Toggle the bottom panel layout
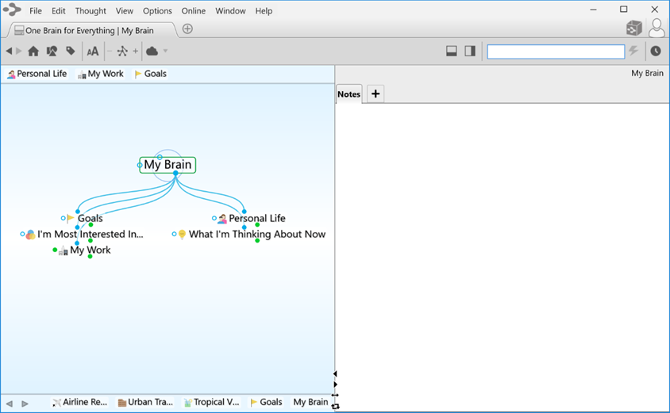 point(451,52)
